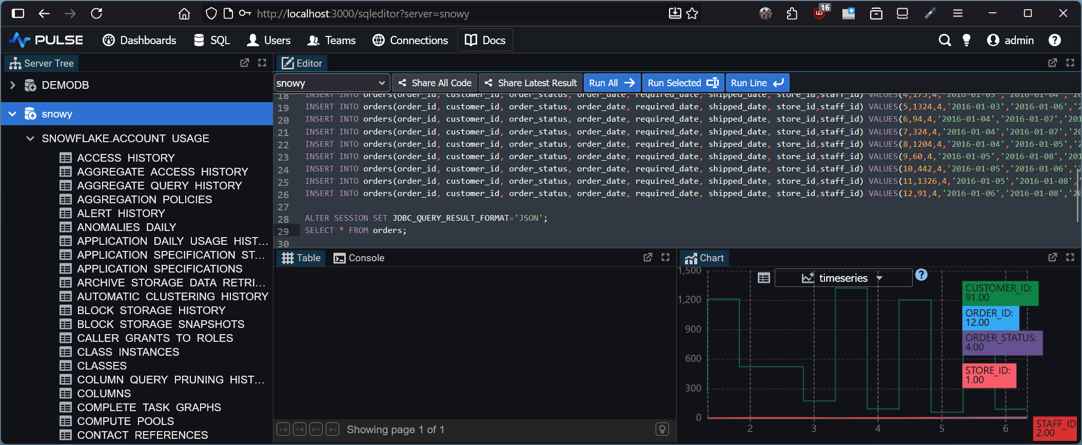Image resolution: width=1082 pixels, height=445 pixels.
Task: Open the timeseries chart type dropdown
Action: (x=843, y=278)
